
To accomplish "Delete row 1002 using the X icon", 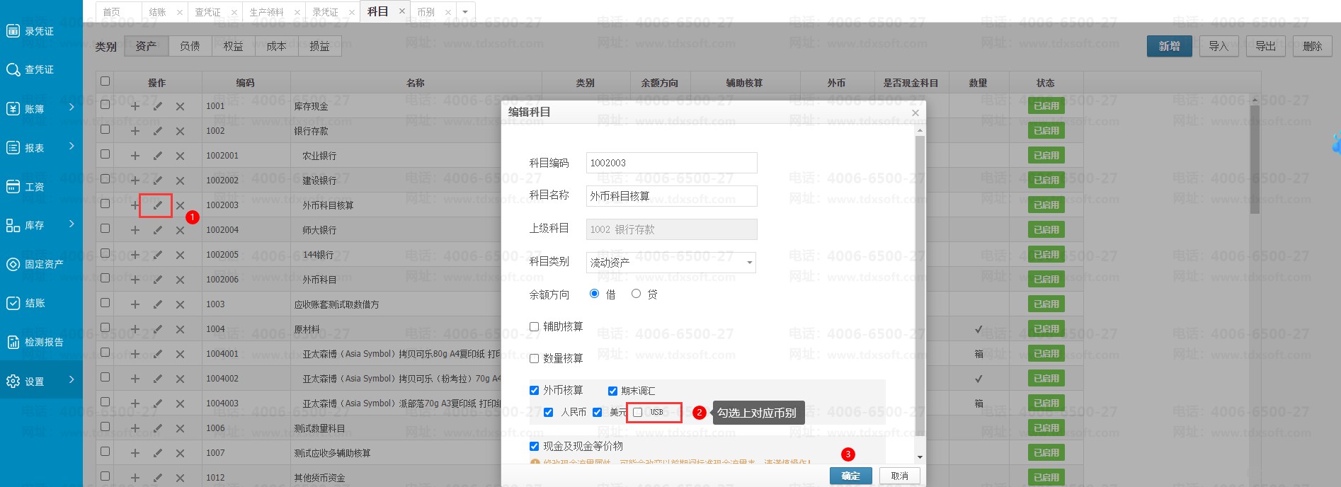I will [x=180, y=131].
